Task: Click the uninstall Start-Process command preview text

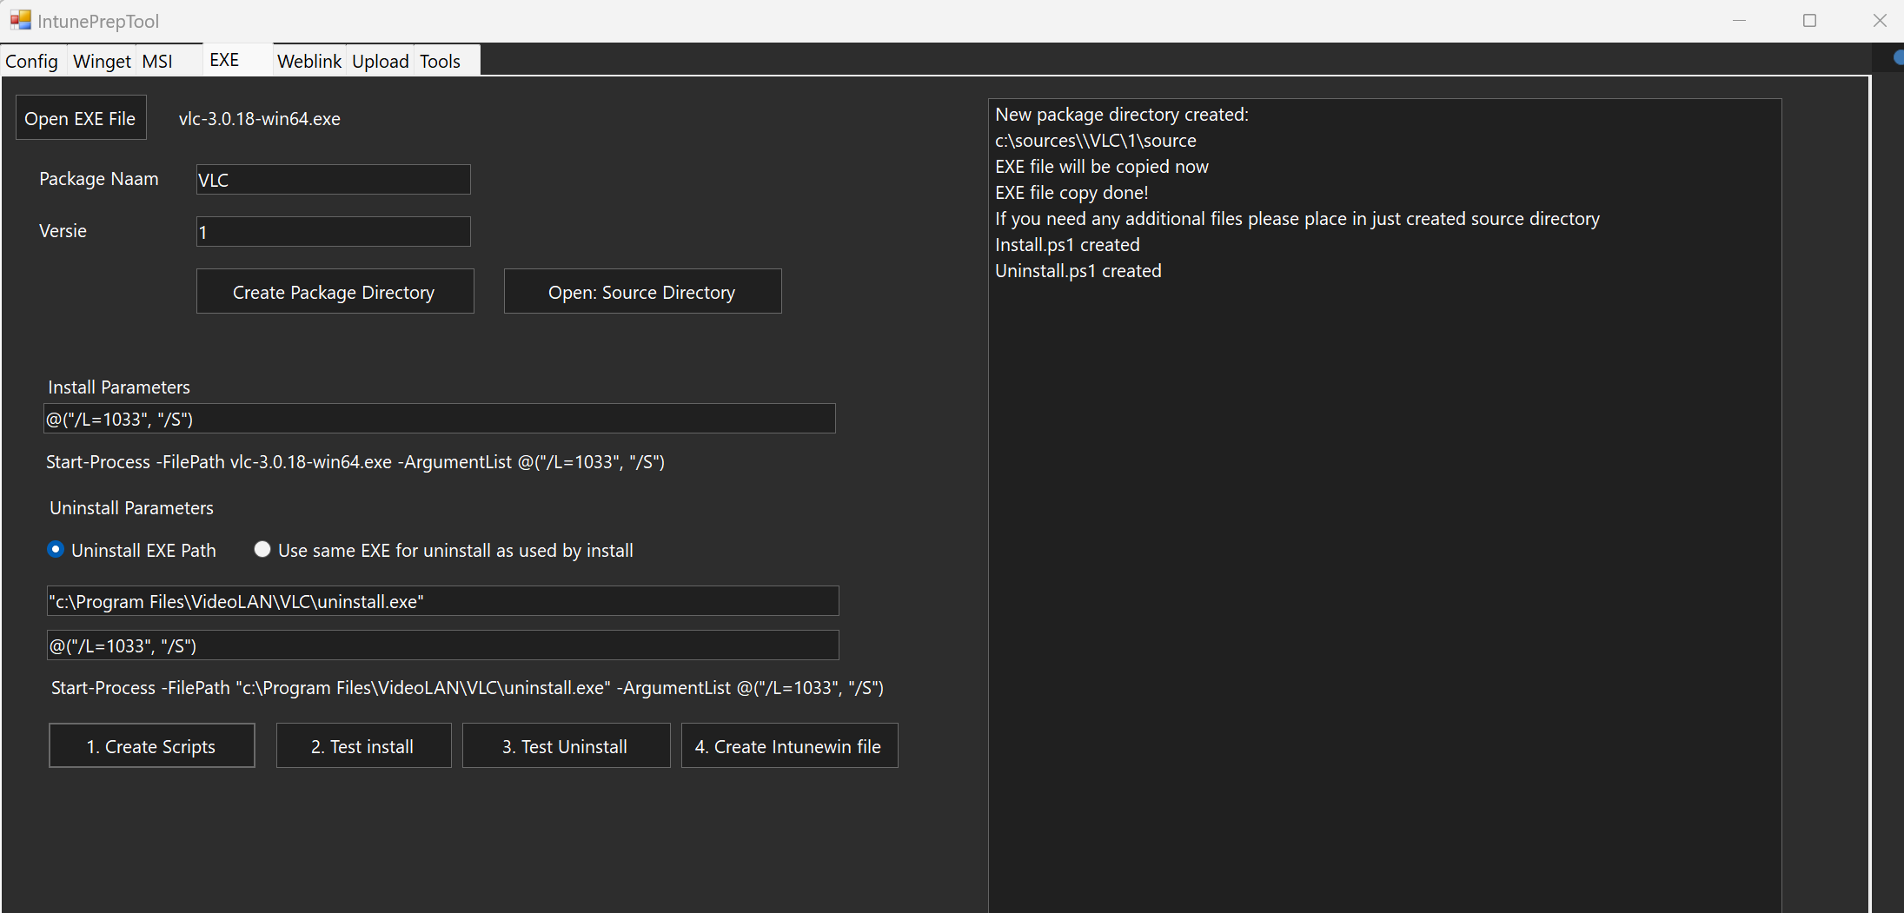Action: [x=468, y=688]
